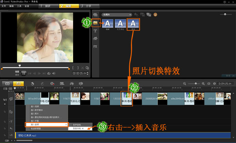
Task: Click the Undo arrow in timeline toolbar
Action: click(32, 84)
